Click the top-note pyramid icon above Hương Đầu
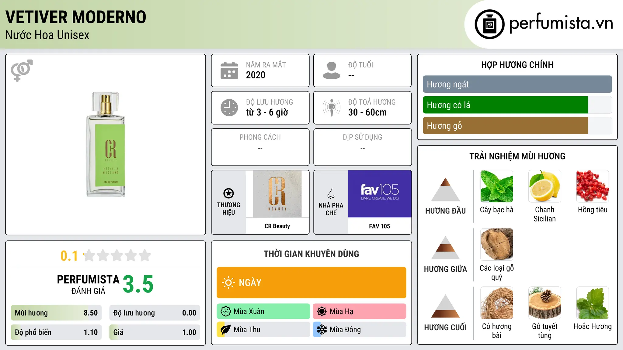 click(445, 189)
